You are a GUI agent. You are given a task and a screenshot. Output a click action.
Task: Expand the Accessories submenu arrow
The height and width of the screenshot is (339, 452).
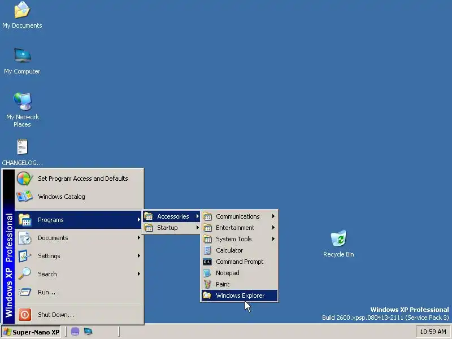coord(197,216)
